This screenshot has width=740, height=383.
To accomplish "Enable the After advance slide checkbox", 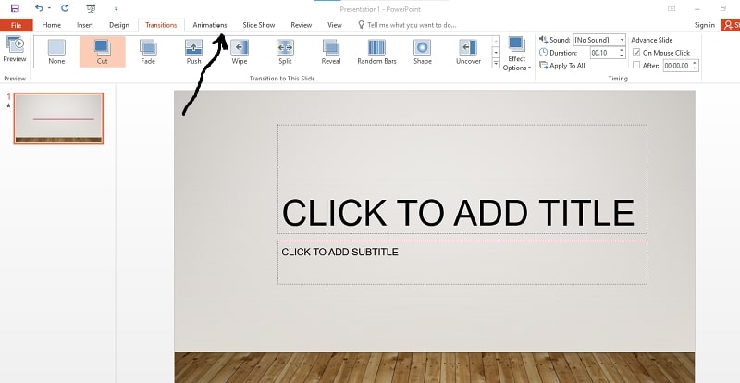I will [x=635, y=66].
